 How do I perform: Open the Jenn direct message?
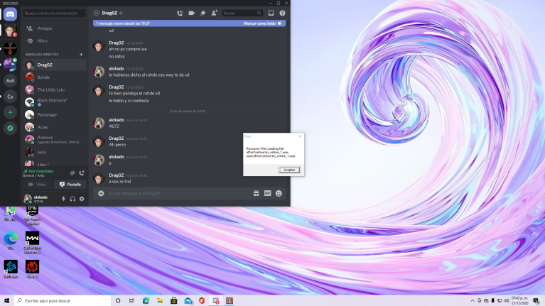[55, 153]
